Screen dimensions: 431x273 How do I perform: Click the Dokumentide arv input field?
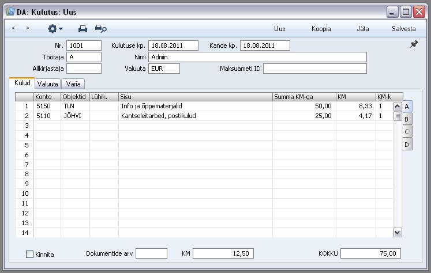151,253
